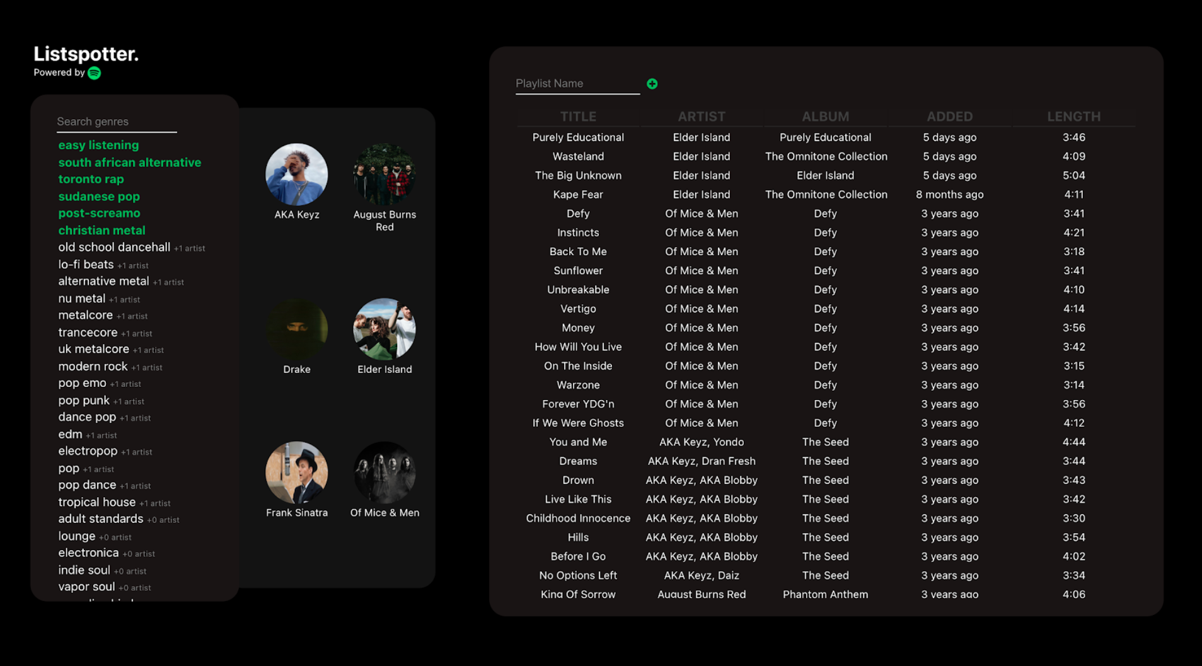This screenshot has height=666, width=1202.
Task: Choose the lounge genre
Action: (77, 536)
